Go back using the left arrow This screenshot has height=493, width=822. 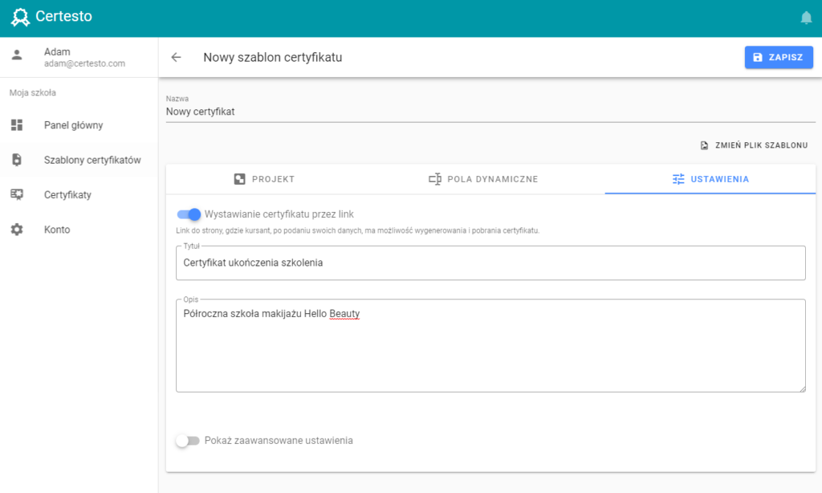[x=176, y=57]
